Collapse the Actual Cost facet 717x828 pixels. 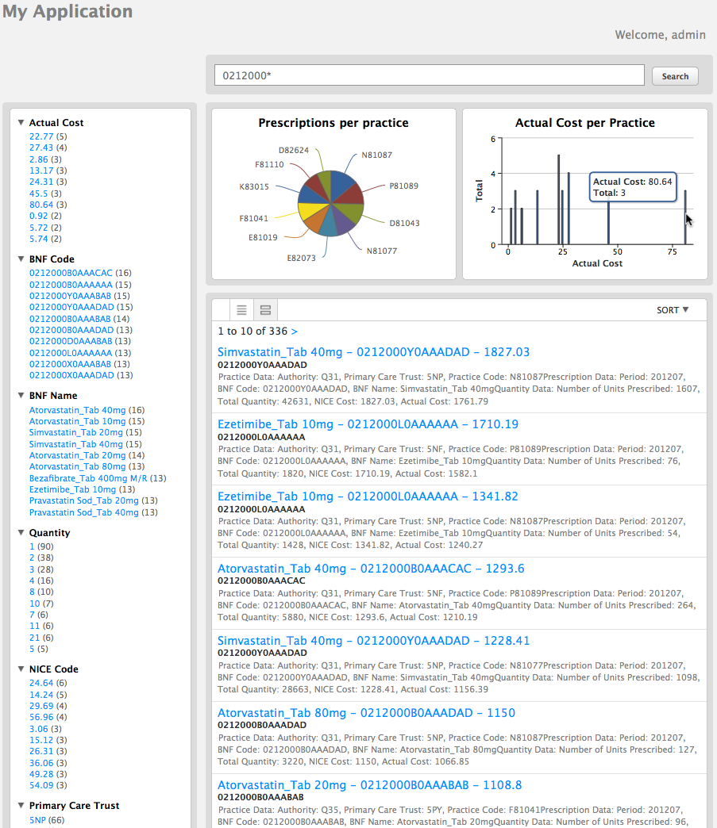[21, 123]
